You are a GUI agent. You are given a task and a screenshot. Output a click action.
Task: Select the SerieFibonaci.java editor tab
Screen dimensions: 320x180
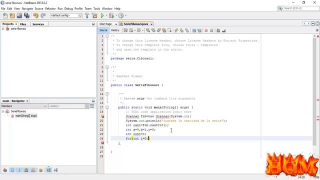pyautogui.click(x=135, y=24)
